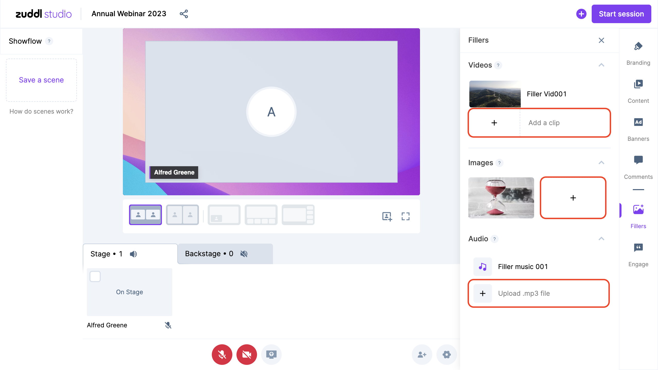Click Add a clip button
658x370 pixels.
click(x=539, y=122)
